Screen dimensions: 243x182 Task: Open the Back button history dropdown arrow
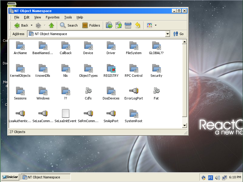(x=31, y=25)
